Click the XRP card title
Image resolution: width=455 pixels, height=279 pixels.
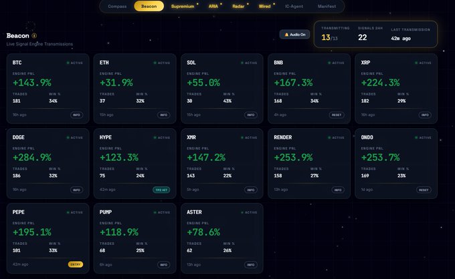[365, 63]
